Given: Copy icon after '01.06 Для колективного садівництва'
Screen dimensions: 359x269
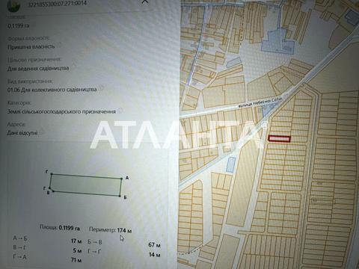Looking at the screenshot, I should [101, 88].
